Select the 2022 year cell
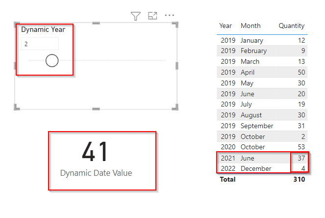 click(x=228, y=168)
